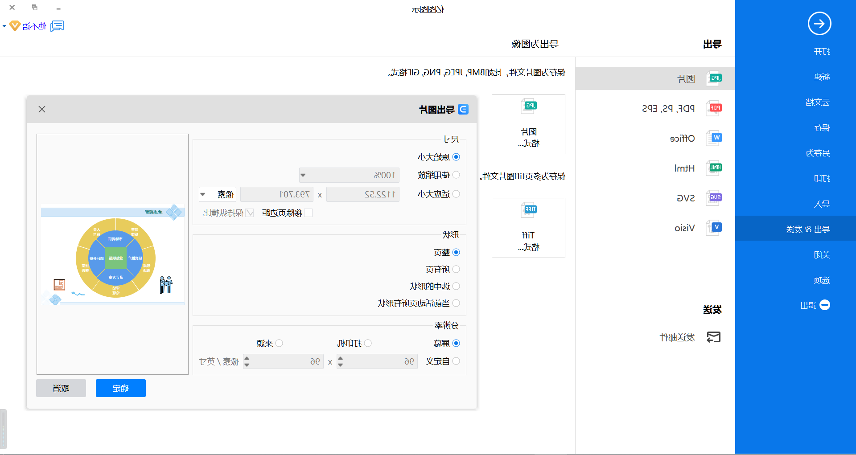Open 新建 in sidebar menu
Screen dimensions: 856x455
coord(822,77)
